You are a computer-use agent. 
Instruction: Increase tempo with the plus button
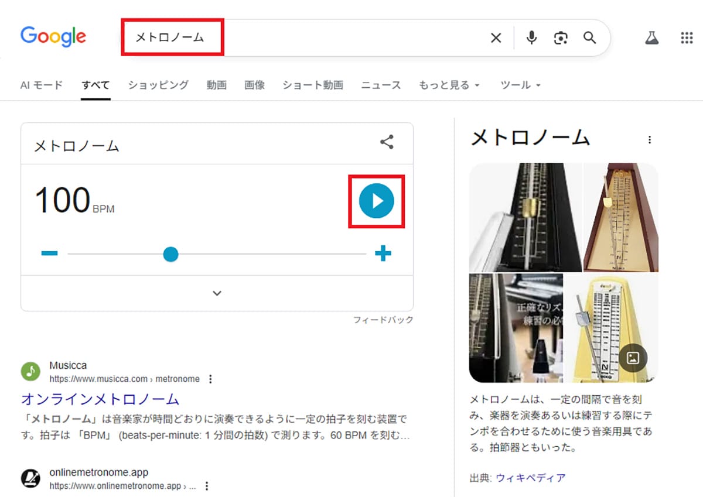(383, 253)
